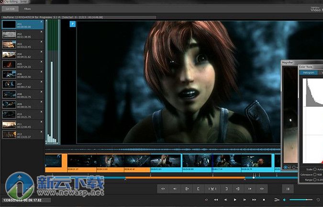Click the button left of the left bracket
This screenshot has width=323, height=207.
[187, 189]
